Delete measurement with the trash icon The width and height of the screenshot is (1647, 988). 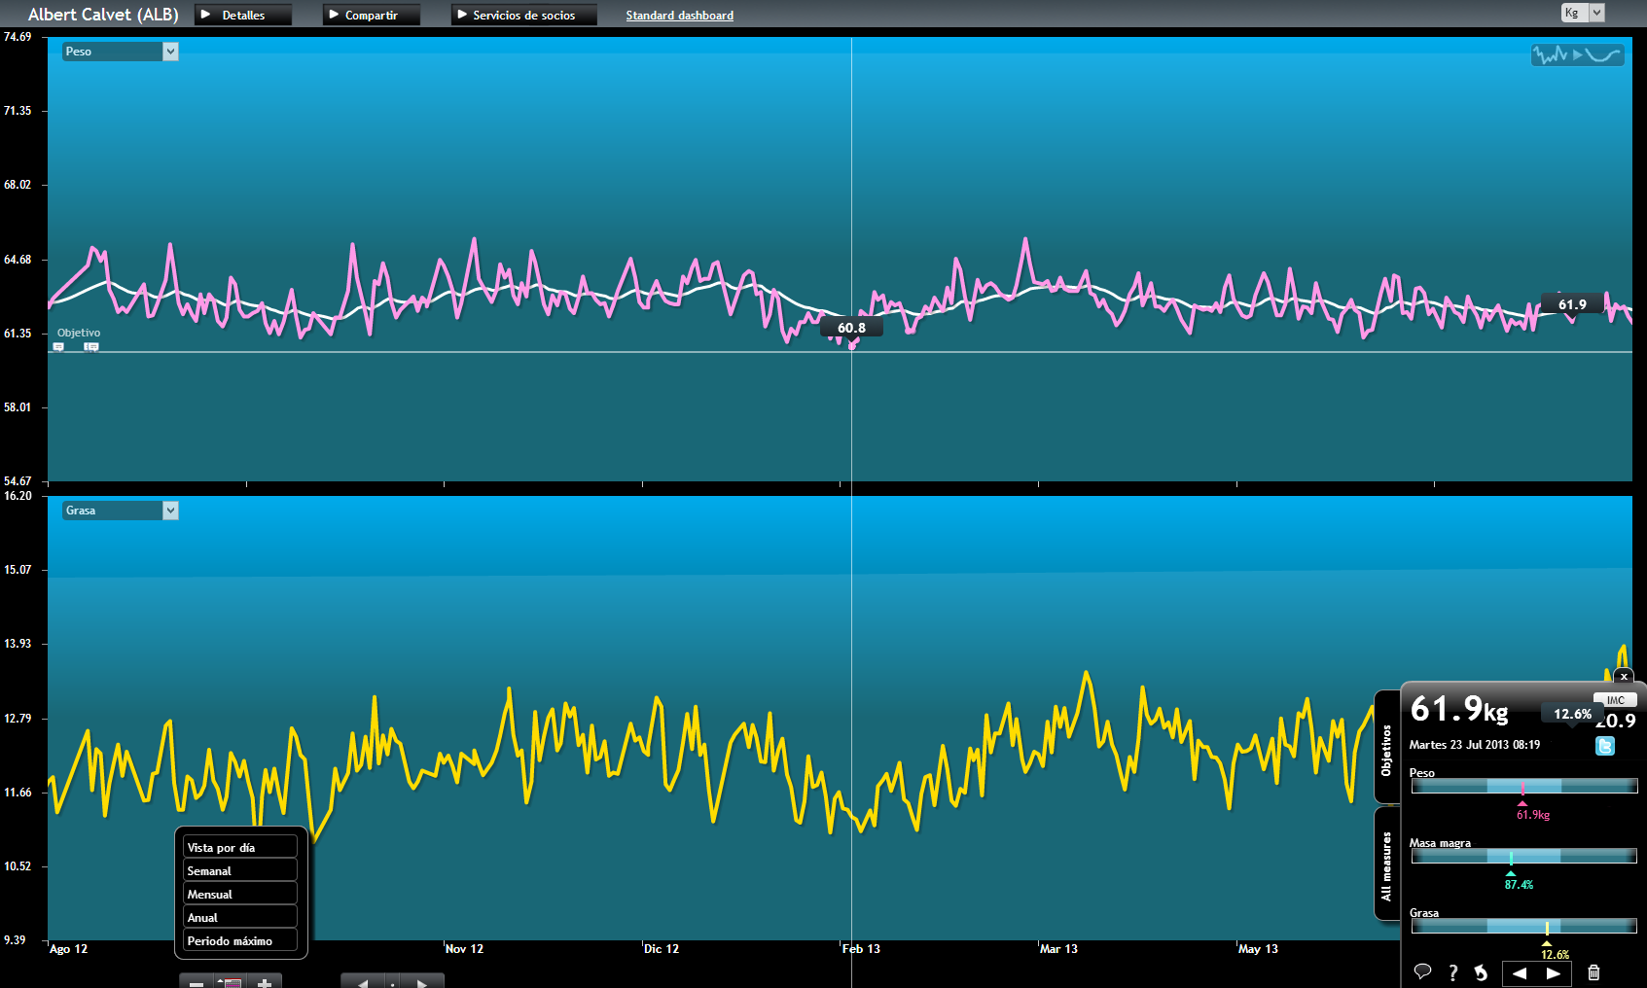[1593, 972]
